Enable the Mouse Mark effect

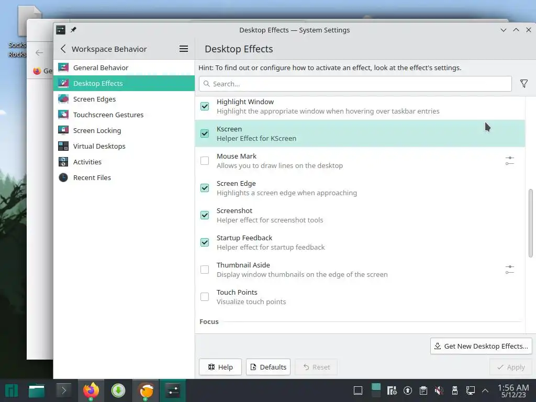point(205,161)
